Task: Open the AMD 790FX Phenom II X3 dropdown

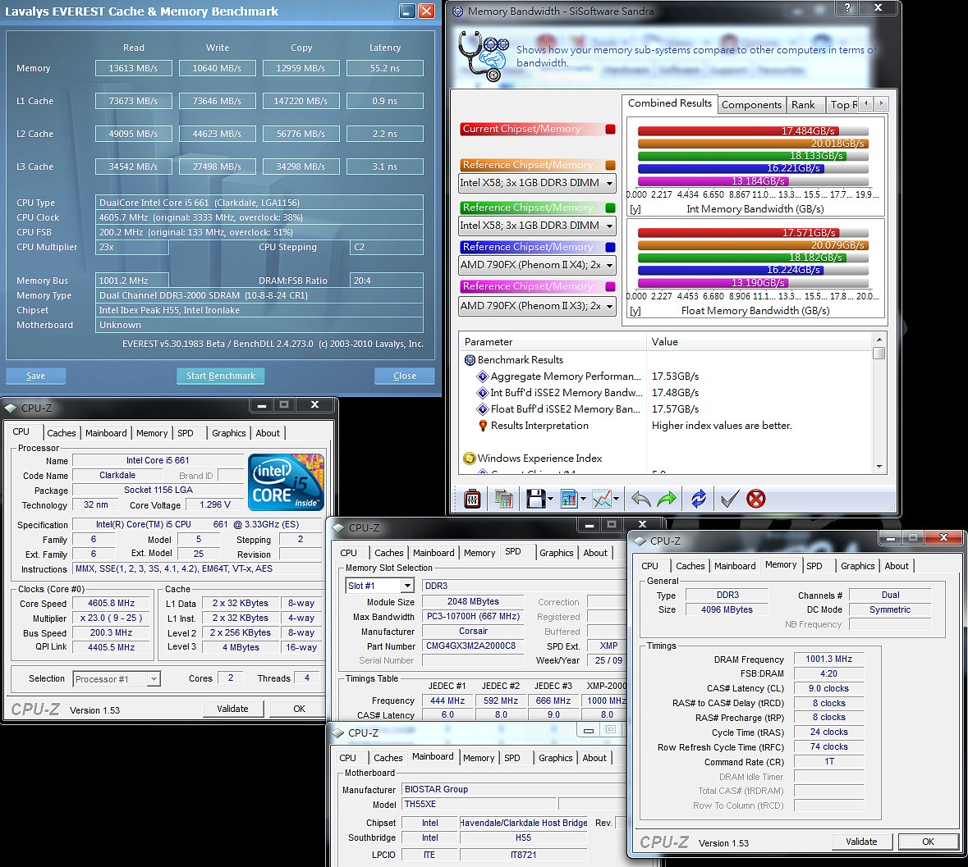Action: tap(609, 306)
